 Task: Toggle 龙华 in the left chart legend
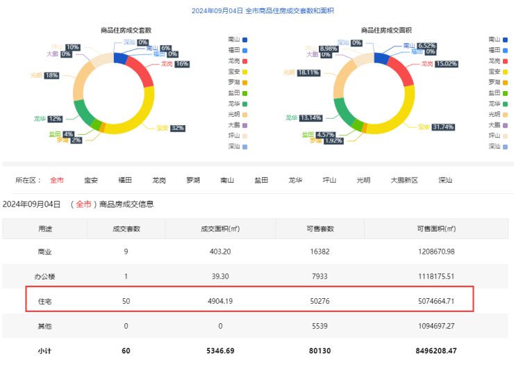point(236,104)
